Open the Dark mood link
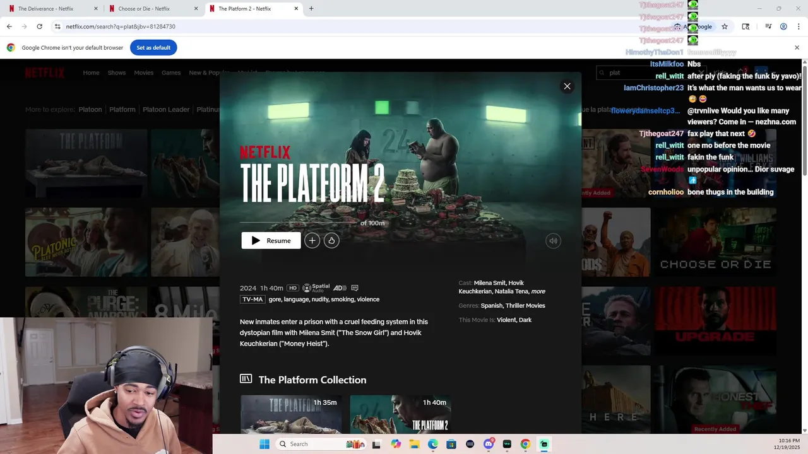This screenshot has height=454, width=808. pyautogui.click(x=525, y=320)
